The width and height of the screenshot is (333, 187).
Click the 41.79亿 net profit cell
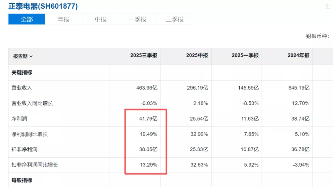coord(148,119)
